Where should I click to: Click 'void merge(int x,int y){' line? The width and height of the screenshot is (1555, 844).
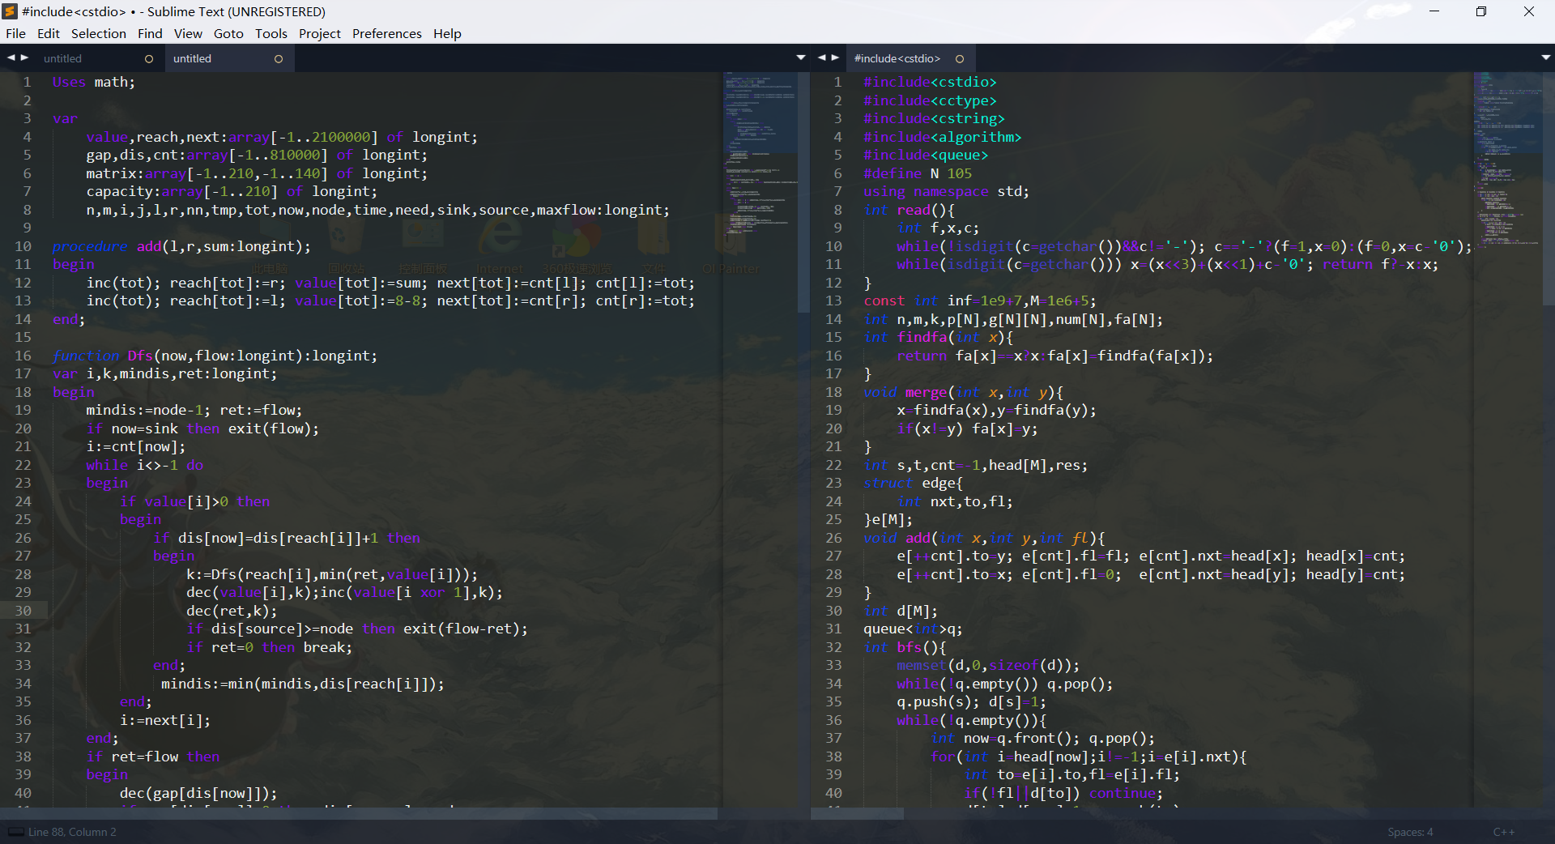point(964,392)
